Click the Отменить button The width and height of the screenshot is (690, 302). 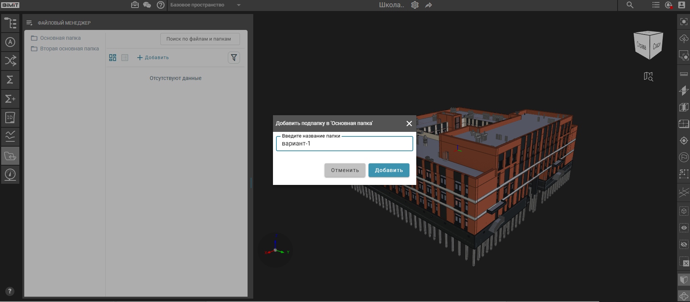tap(345, 170)
